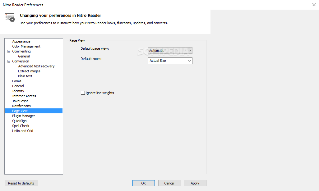
Task: Select the Spell Check category
Action: [x=21, y=126]
